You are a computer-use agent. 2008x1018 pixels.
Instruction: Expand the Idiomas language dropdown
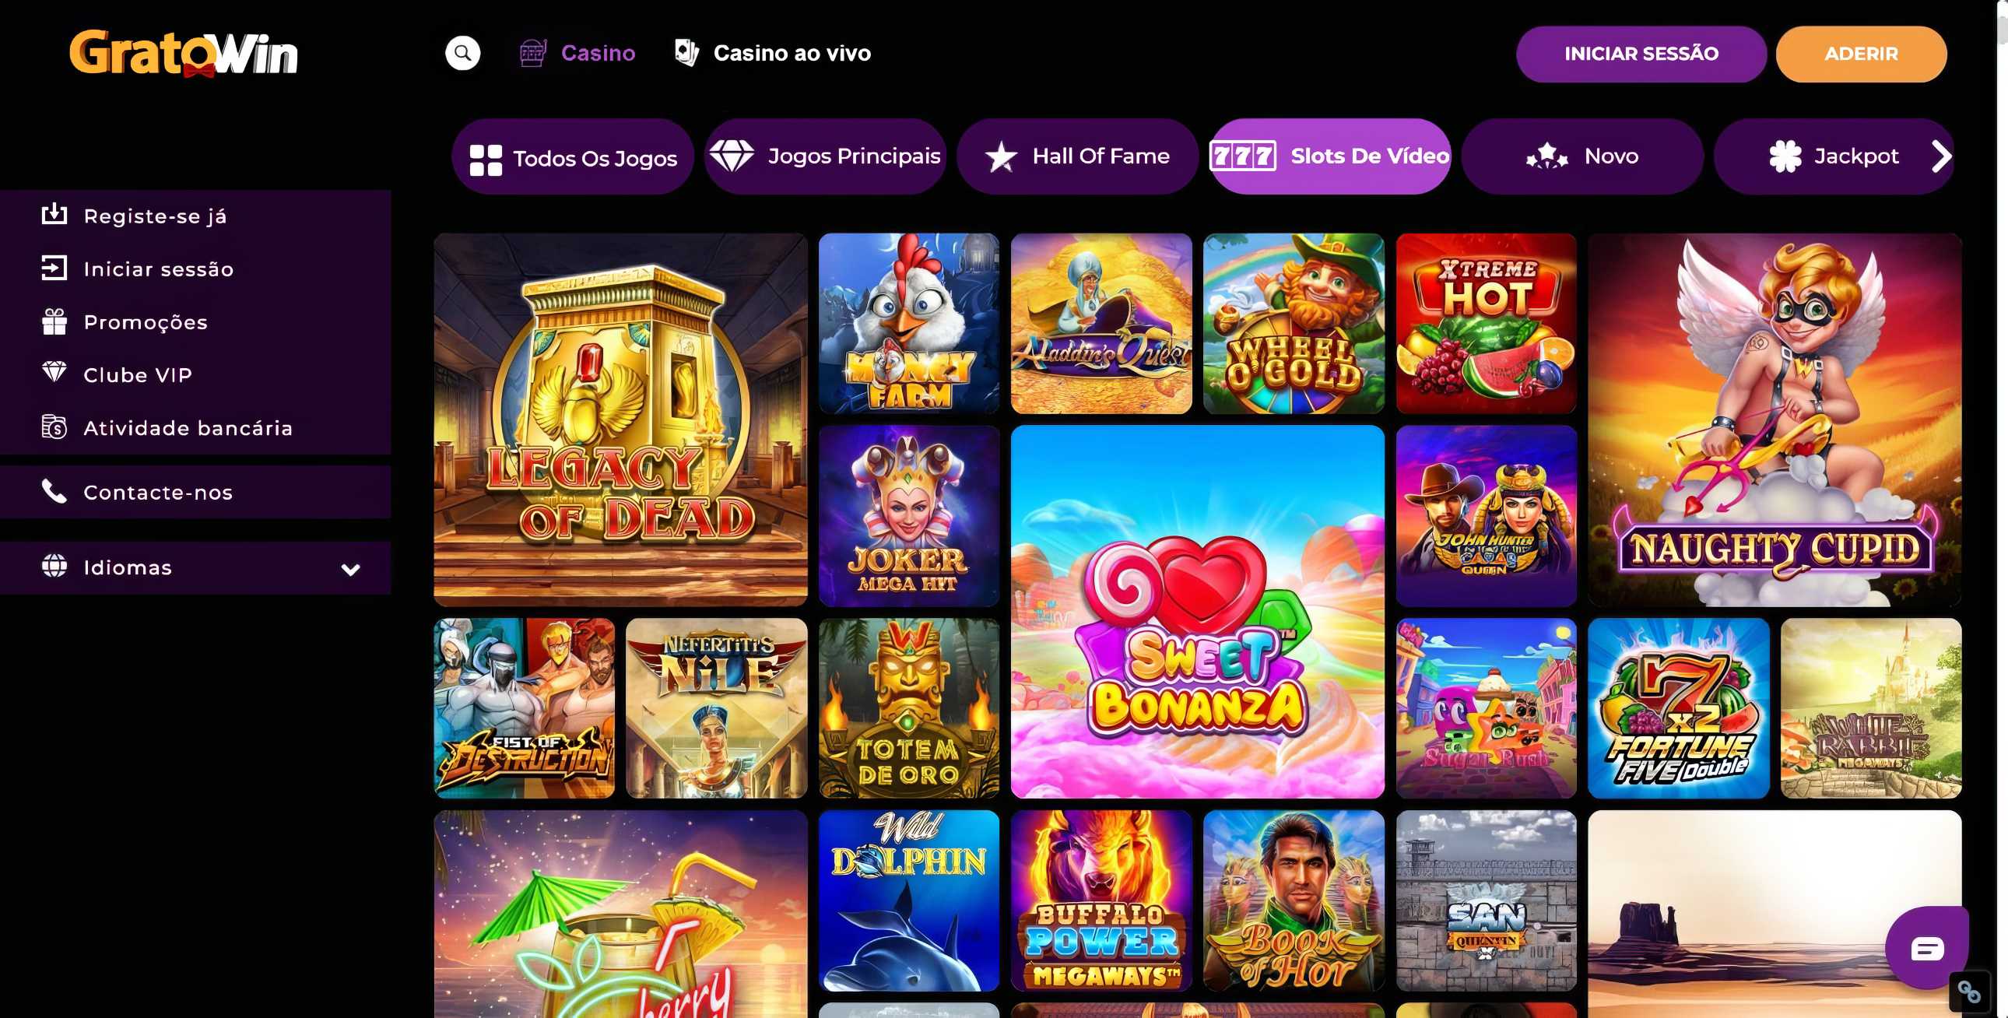tap(351, 569)
